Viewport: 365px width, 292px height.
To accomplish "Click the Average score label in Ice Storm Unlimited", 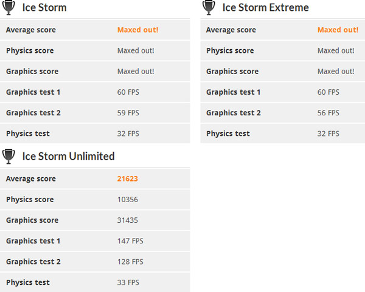I will pos(30,179).
